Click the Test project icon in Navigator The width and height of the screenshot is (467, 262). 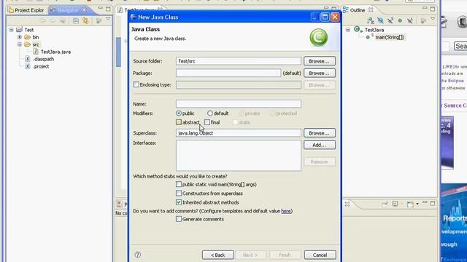(x=20, y=29)
